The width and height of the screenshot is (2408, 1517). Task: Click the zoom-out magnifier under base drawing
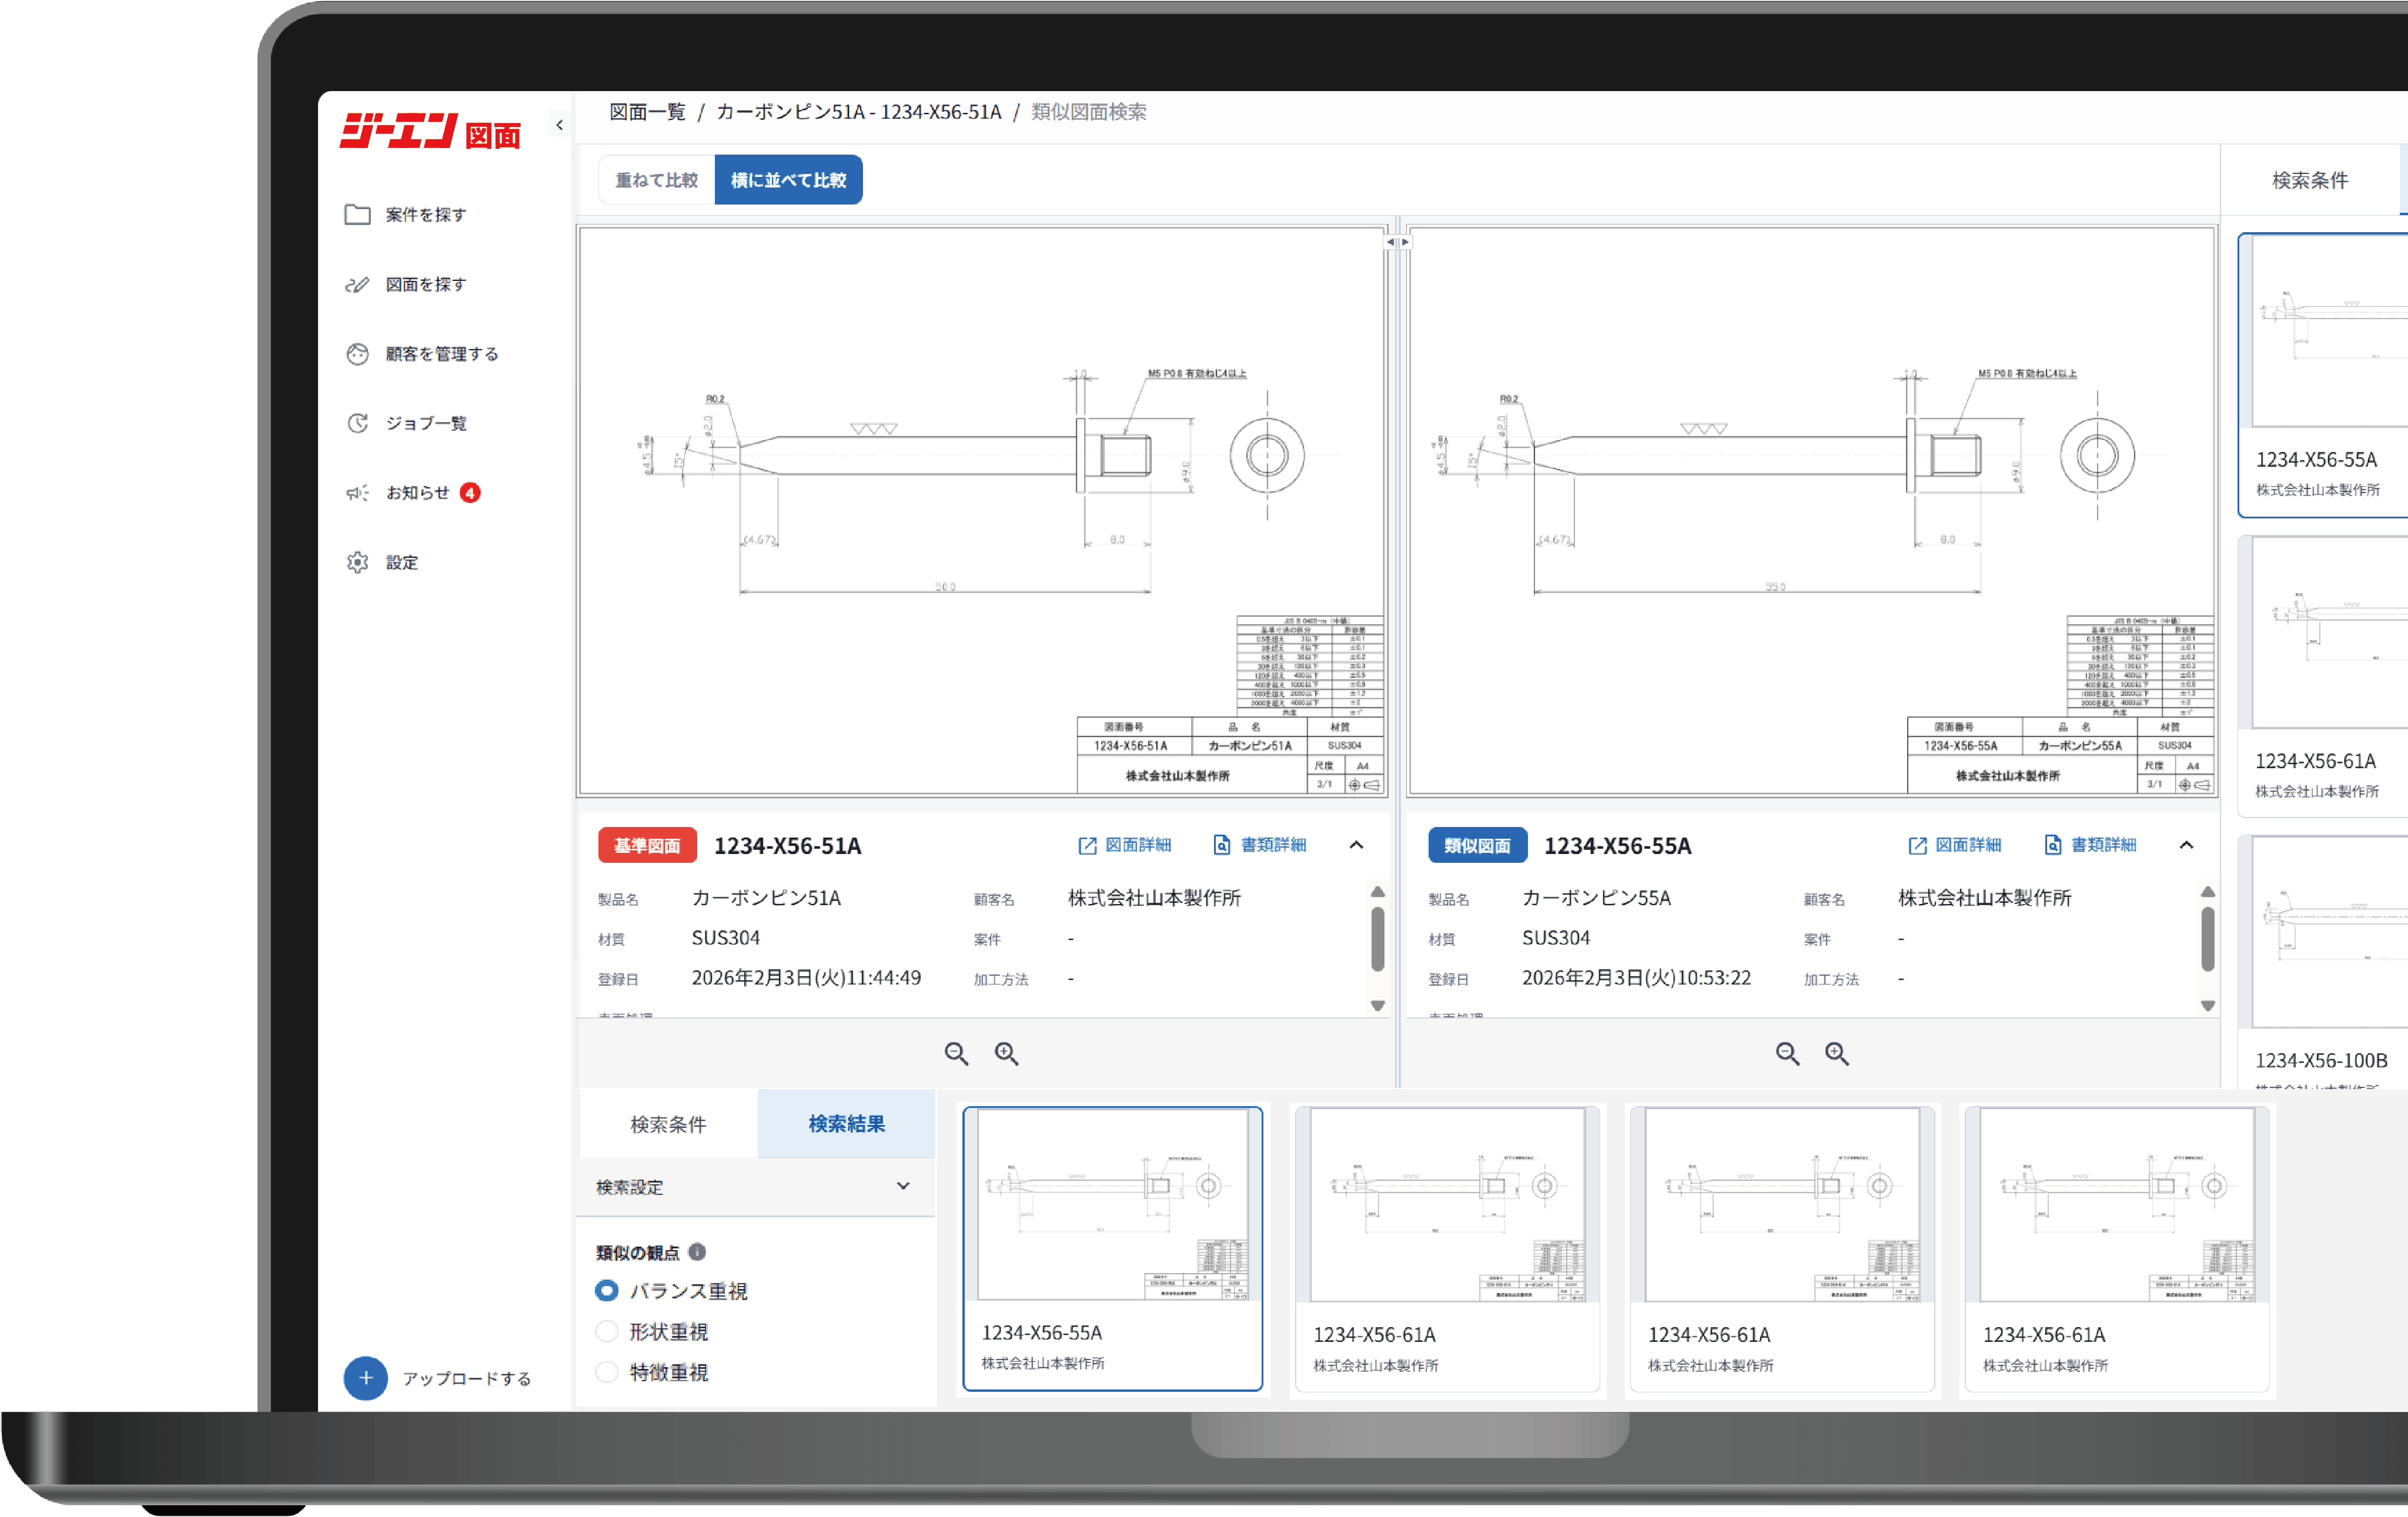point(956,1053)
